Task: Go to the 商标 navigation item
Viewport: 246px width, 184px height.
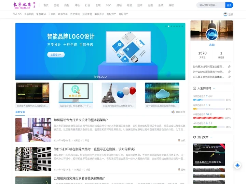Action: click(67, 5)
